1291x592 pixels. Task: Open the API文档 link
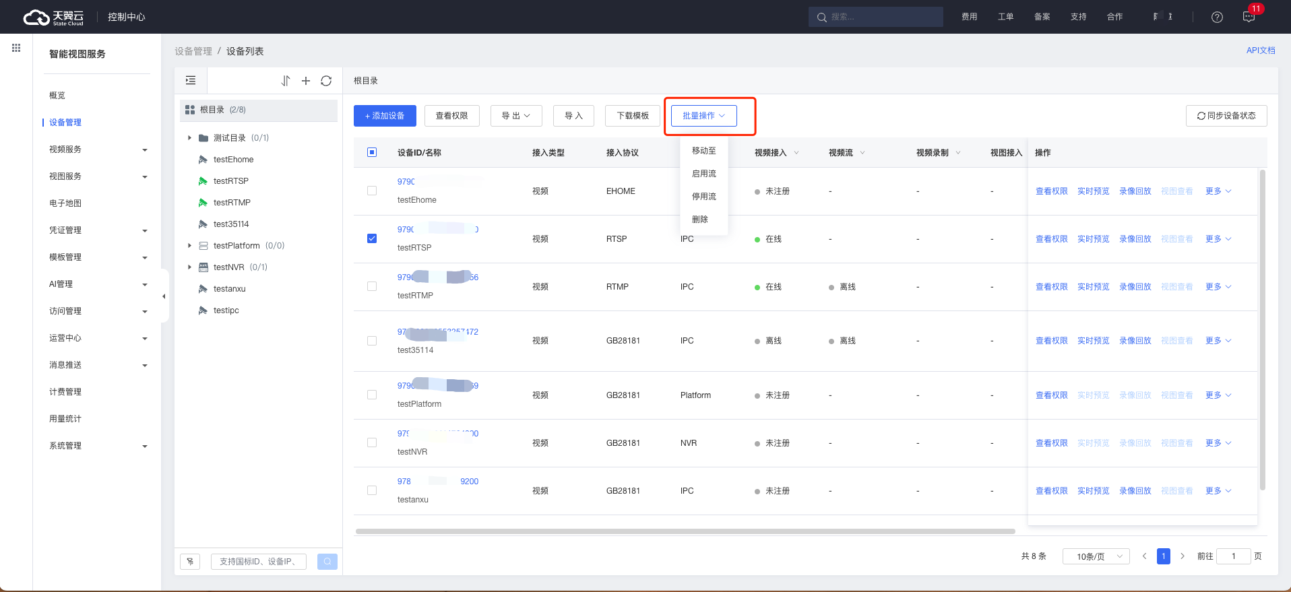(x=1261, y=51)
